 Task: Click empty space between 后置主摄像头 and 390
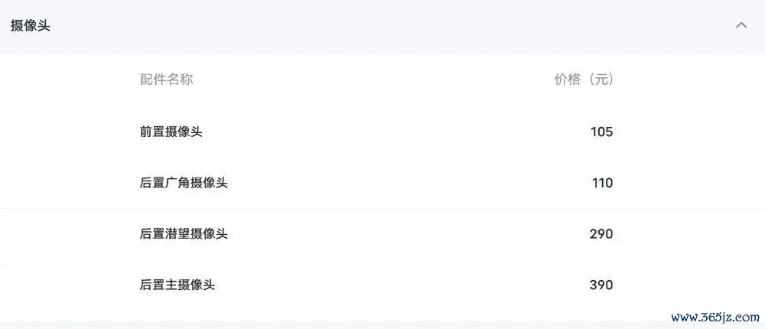pyautogui.click(x=402, y=285)
